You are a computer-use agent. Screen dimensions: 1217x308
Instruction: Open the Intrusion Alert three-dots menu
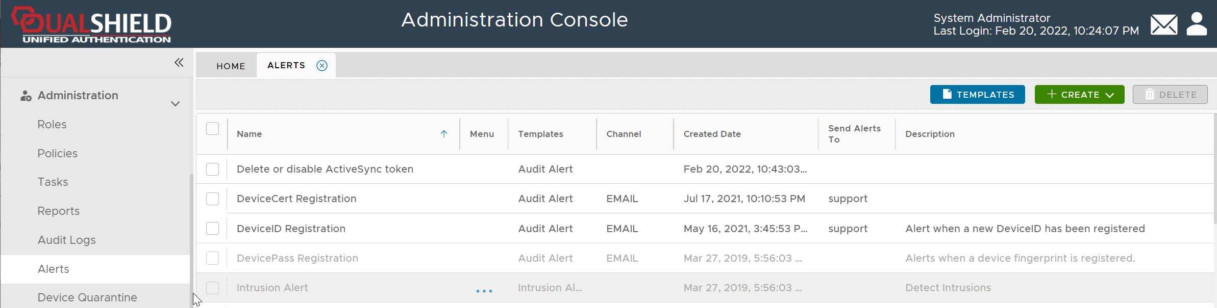point(484,291)
